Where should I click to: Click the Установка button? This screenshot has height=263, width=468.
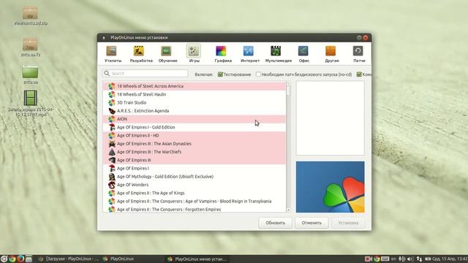pyautogui.click(x=348, y=223)
